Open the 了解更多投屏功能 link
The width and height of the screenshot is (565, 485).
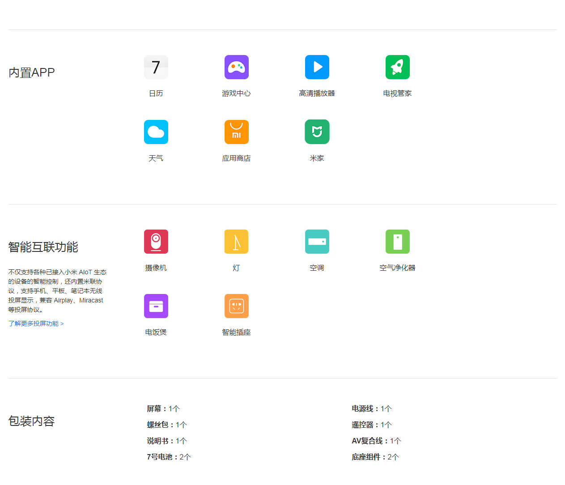[x=36, y=323]
